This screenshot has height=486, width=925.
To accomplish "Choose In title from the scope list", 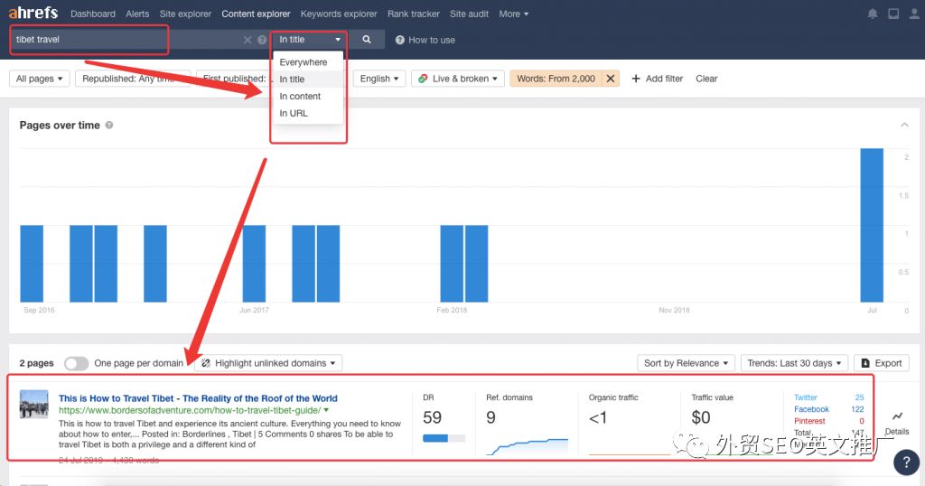I will click(x=307, y=79).
